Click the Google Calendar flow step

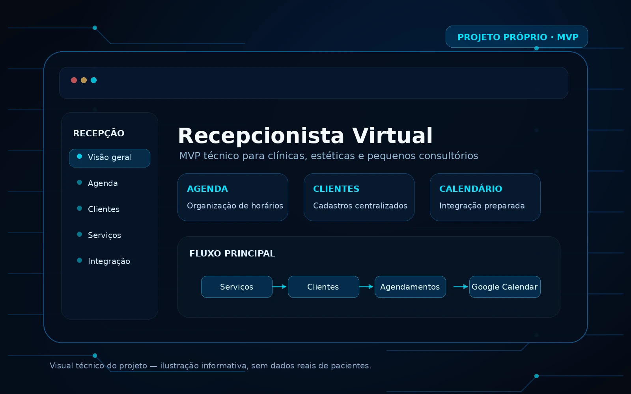tap(505, 287)
